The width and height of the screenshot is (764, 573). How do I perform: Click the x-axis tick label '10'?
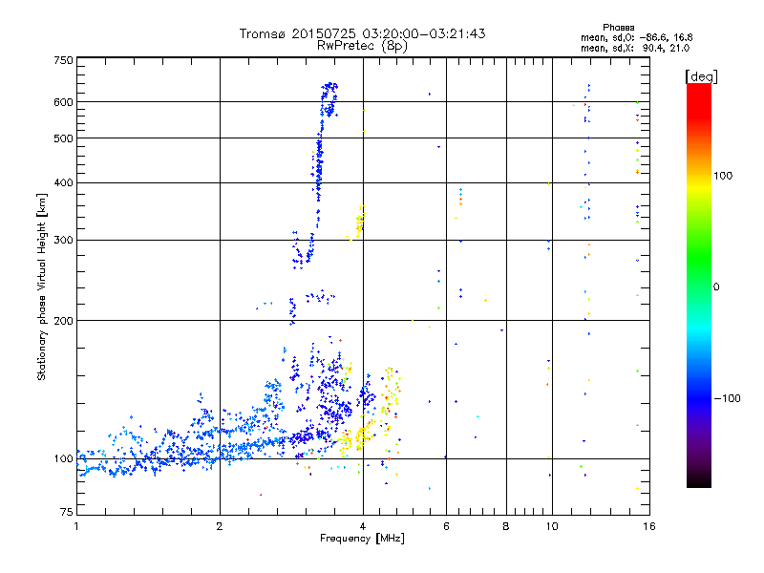[x=552, y=526]
